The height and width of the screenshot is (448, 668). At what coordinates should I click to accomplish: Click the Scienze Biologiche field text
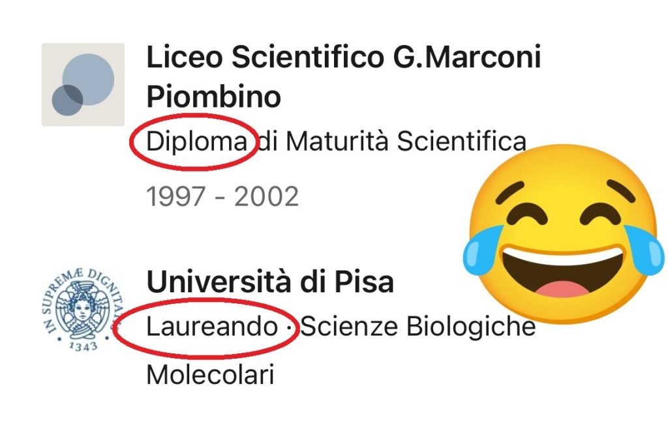(417, 327)
